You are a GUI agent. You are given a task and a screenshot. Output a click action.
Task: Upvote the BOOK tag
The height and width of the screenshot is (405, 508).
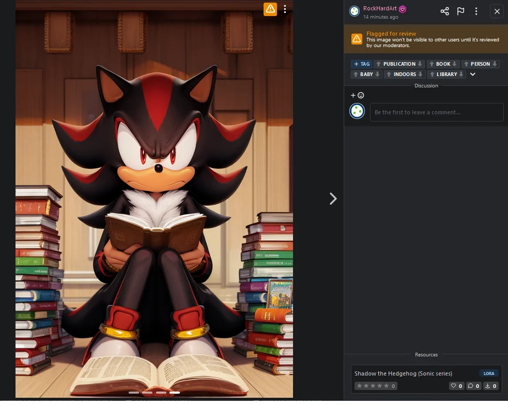tap(431, 64)
